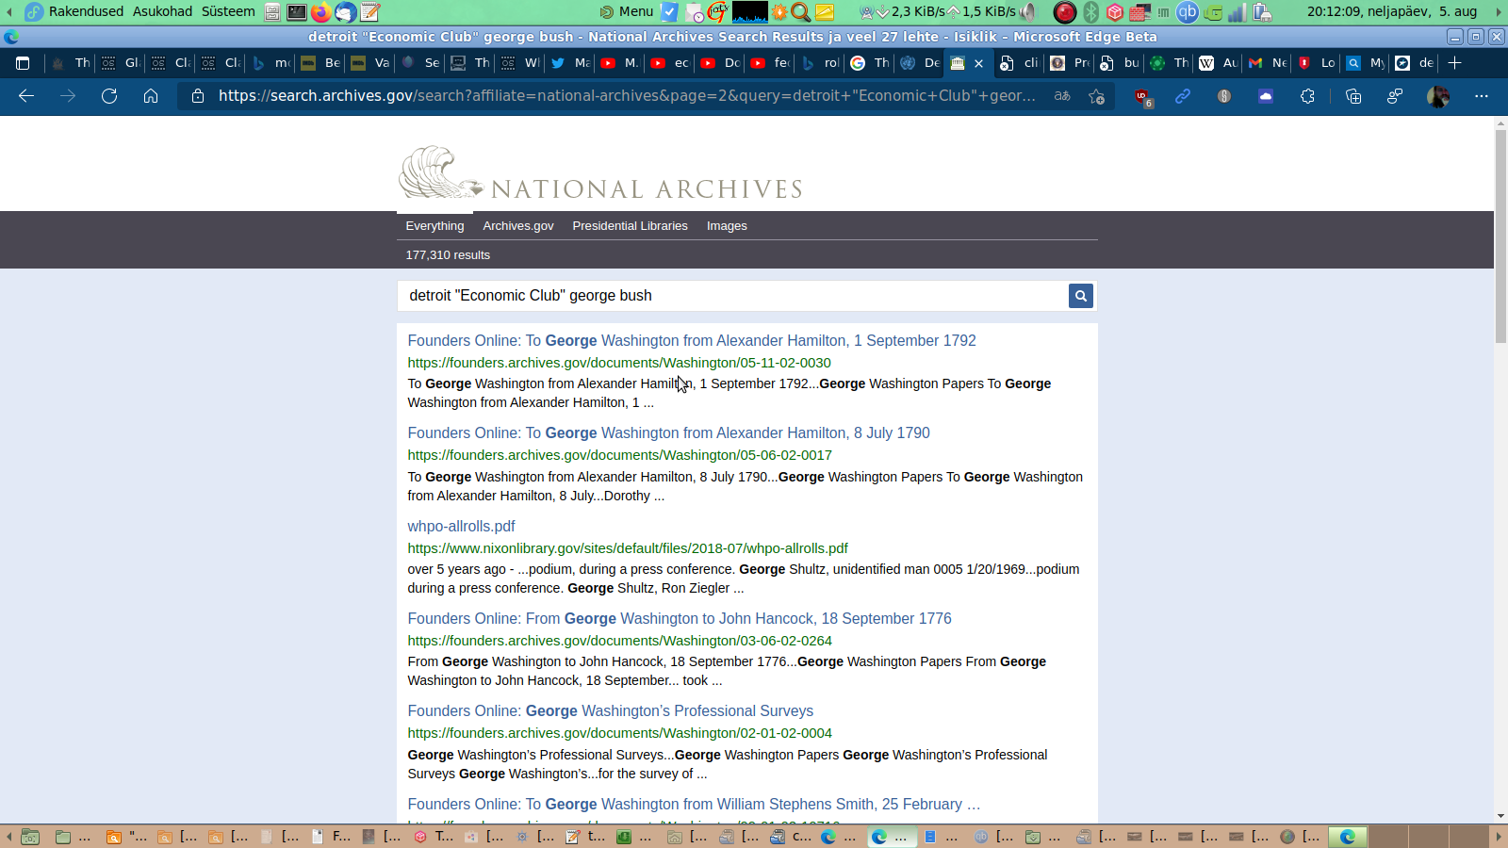Switch to the Twitter browser tab

[x=570, y=63]
